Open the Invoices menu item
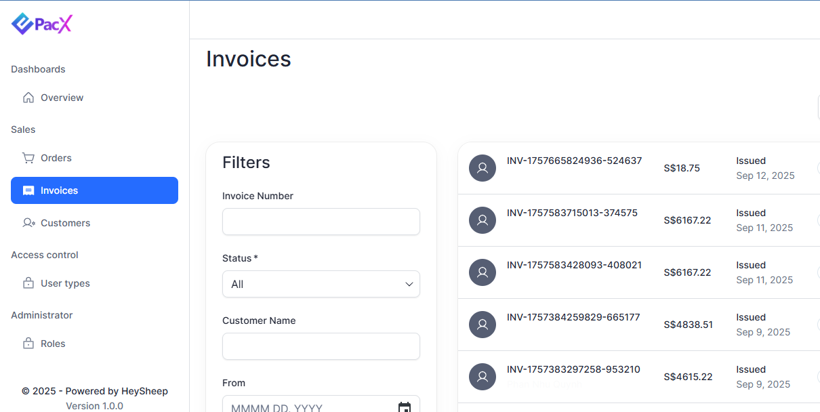The width and height of the screenshot is (820, 412). coord(94,190)
